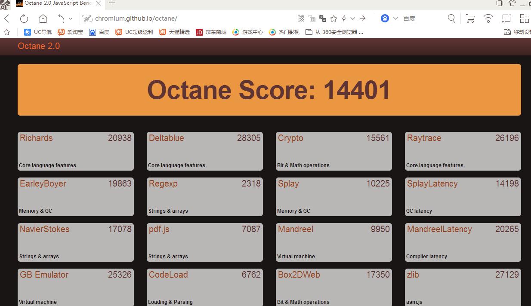The width and height of the screenshot is (531, 306).
Task: Click the skin shirt icon in title bar
Action: 512,3
